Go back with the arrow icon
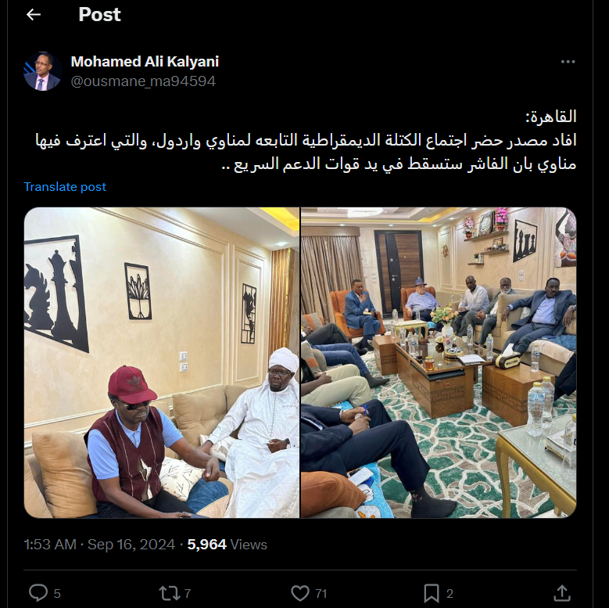This screenshot has width=609, height=608. pos(34,15)
